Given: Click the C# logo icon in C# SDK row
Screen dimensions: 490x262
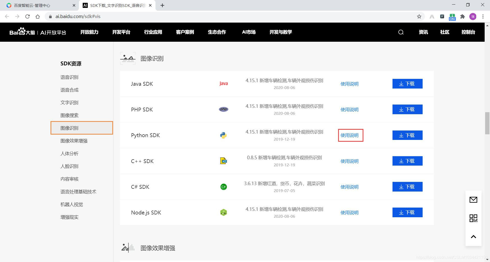Looking at the screenshot, I should [224, 187].
